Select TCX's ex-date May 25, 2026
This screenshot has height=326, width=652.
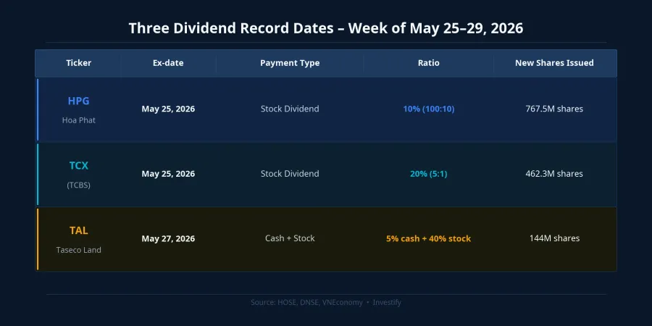coord(168,174)
